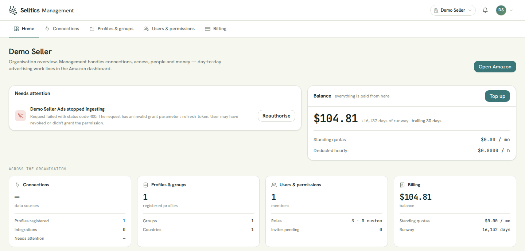
Task: Click 'everything is paid from here' text
Action: tap(362, 96)
